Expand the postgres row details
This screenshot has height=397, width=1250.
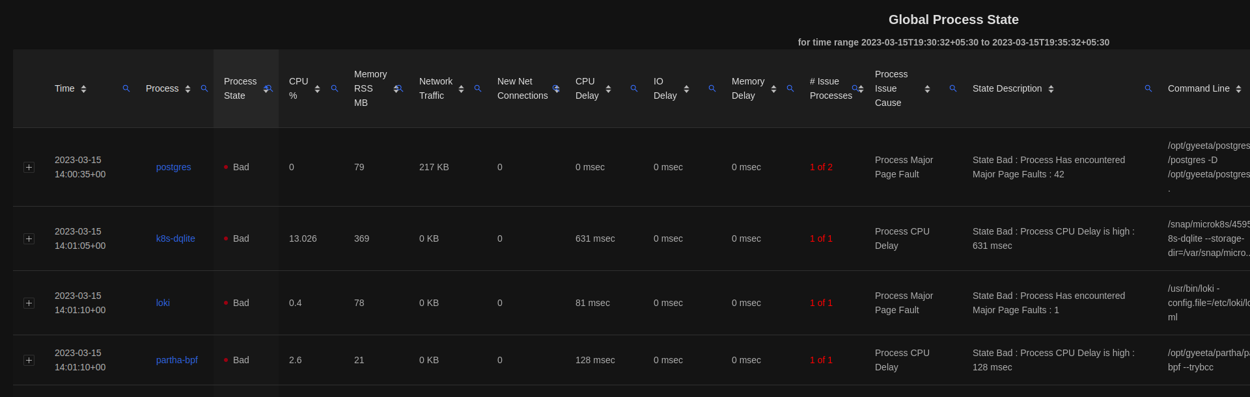(x=29, y=167)
